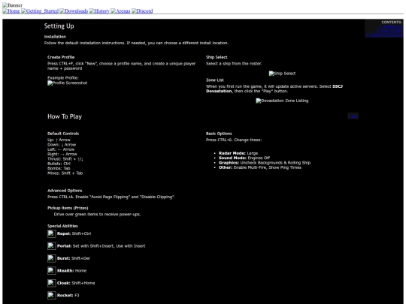Click the 'Mines: Shift + Tab' line
The height and width of the screenshot is (304, 406).
coord(65,173)
